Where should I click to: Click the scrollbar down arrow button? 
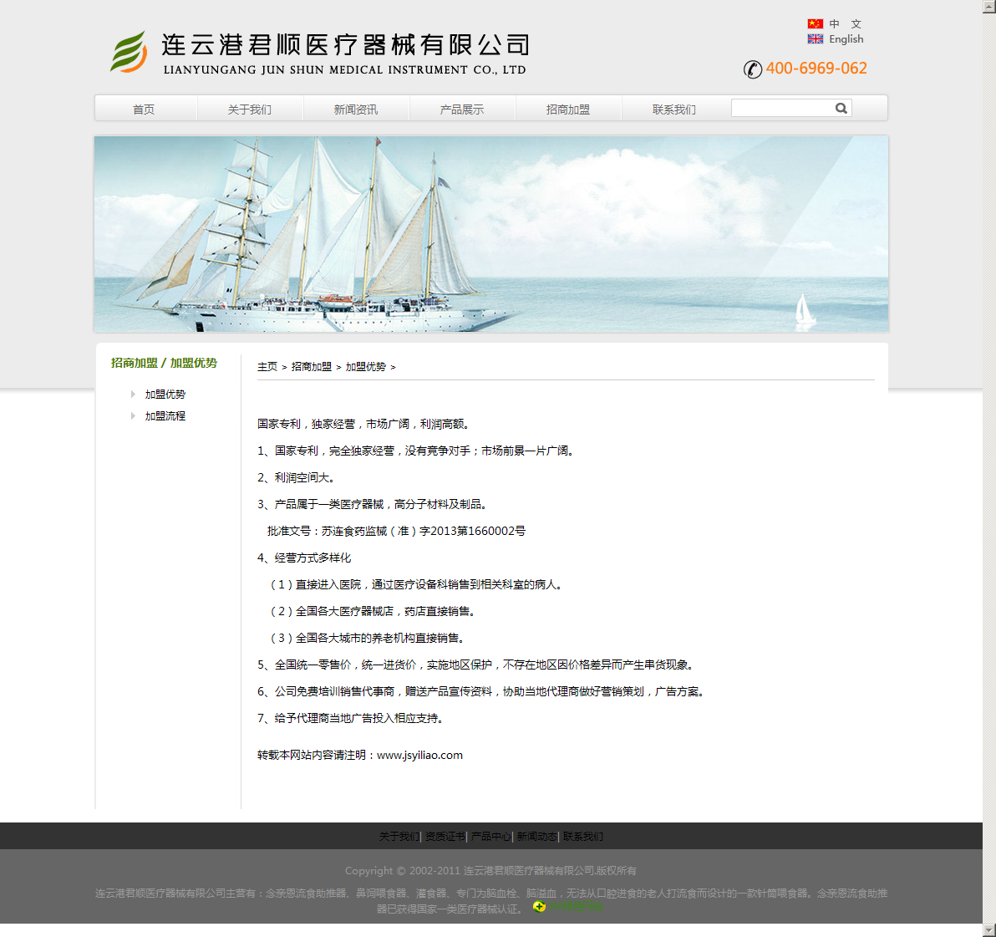pos(989,930)
